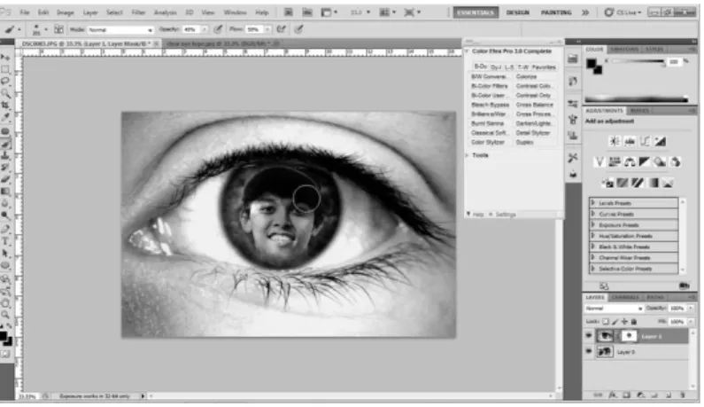
Task: Select the Gradient tool
Action: point(5,192)
